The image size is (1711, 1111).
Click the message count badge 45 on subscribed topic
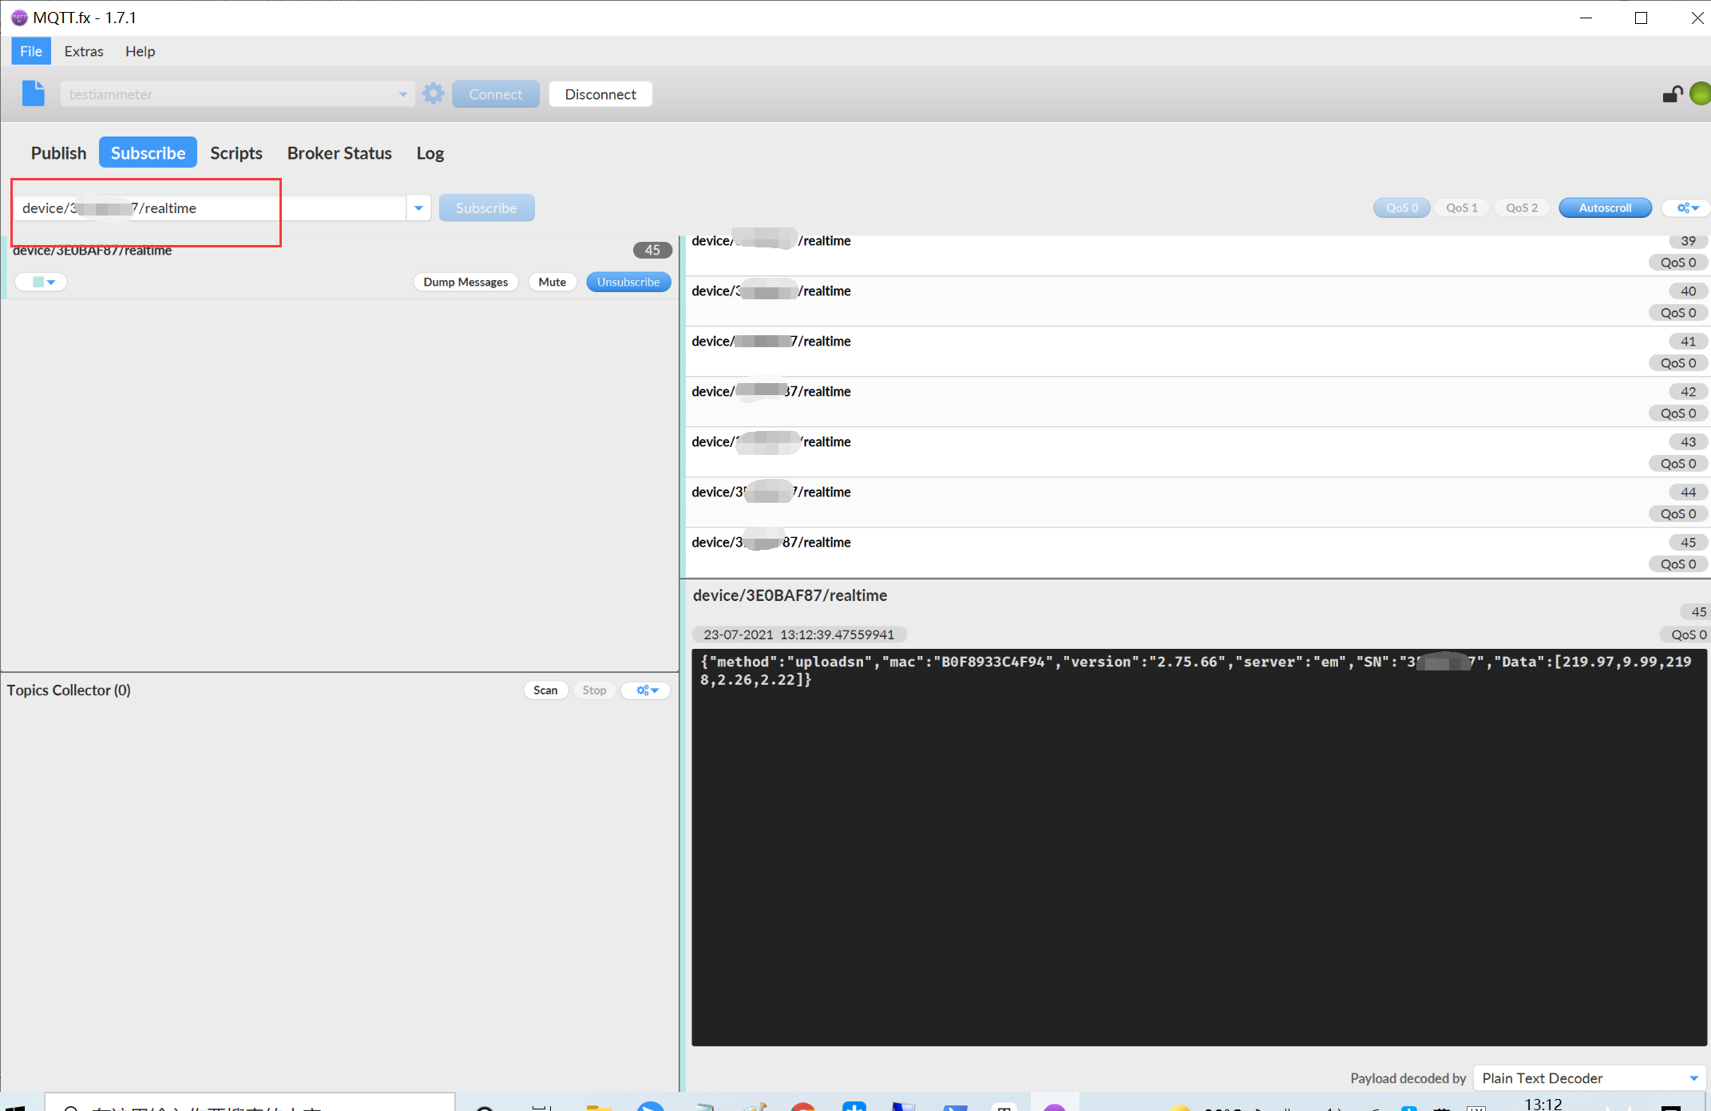click(652, 250)
